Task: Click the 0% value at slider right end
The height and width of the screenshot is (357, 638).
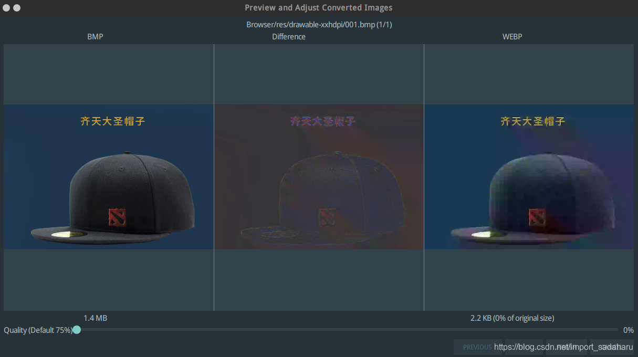Action: pos(628,330)
